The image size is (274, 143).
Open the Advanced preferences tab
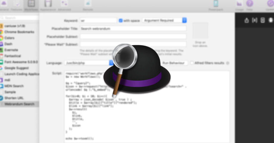[64, 6]
